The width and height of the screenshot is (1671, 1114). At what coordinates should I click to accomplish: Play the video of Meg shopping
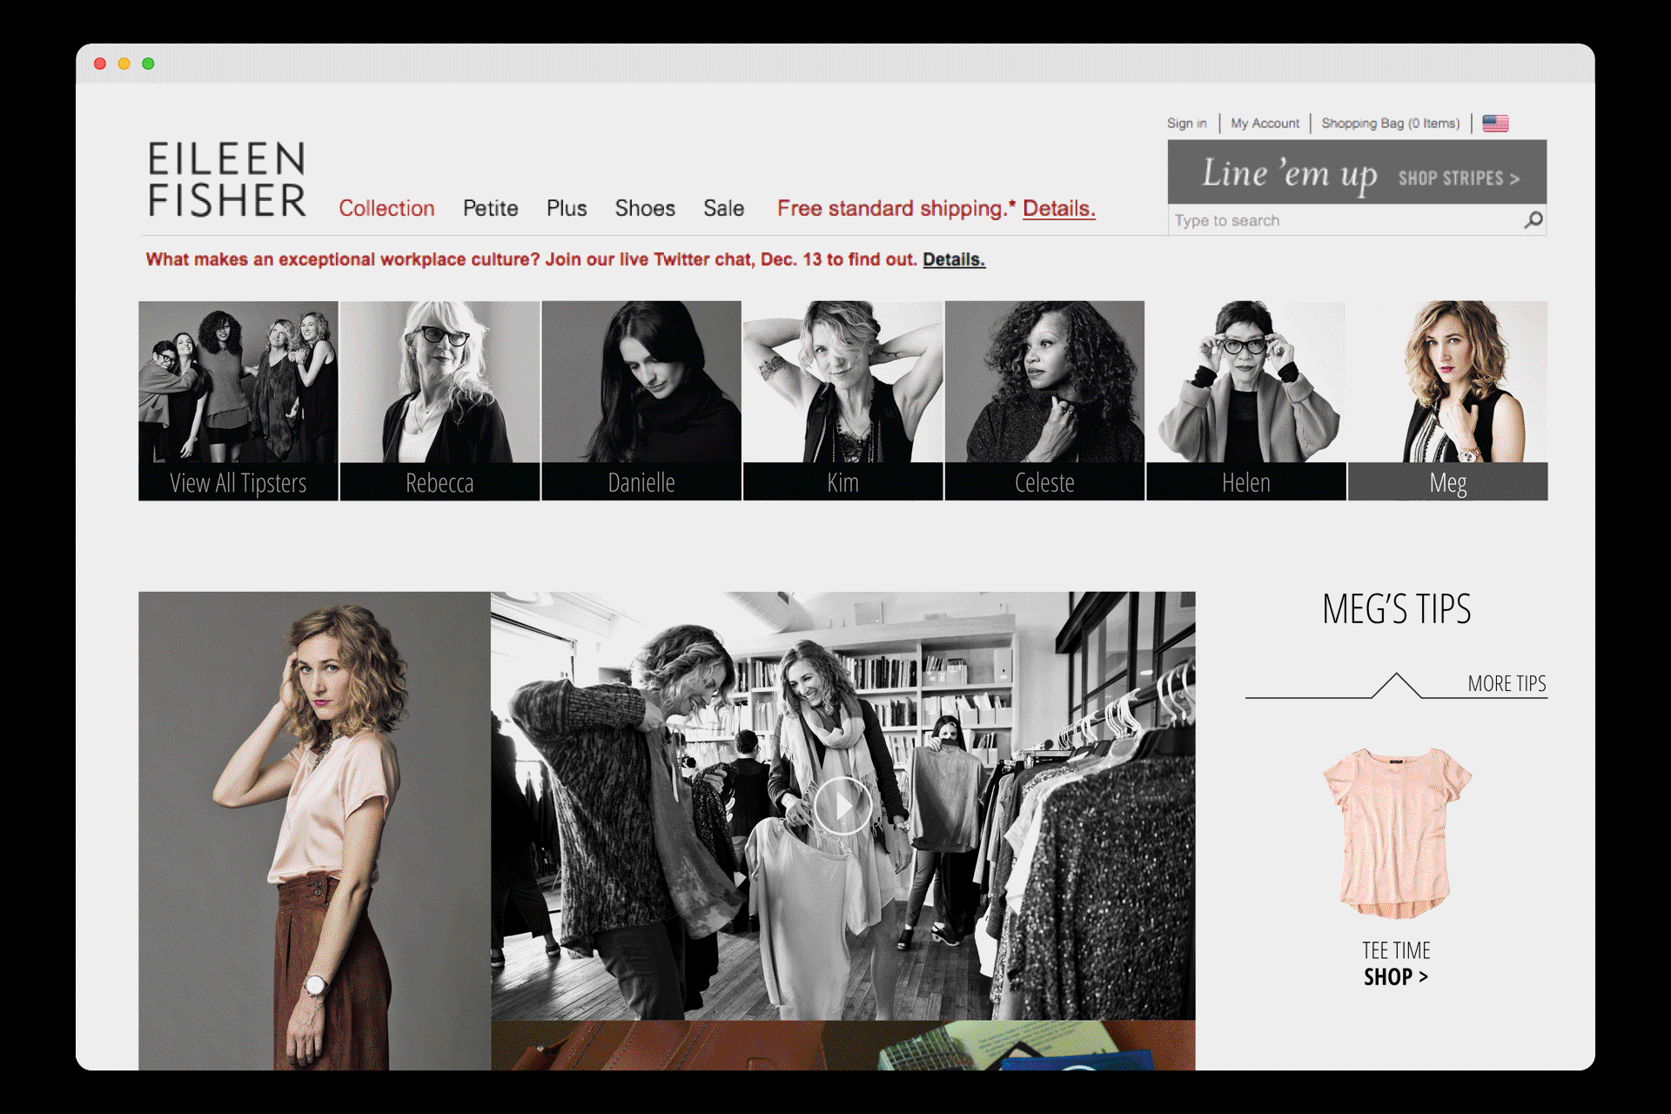pyautogui.click(x=842, y=806)
